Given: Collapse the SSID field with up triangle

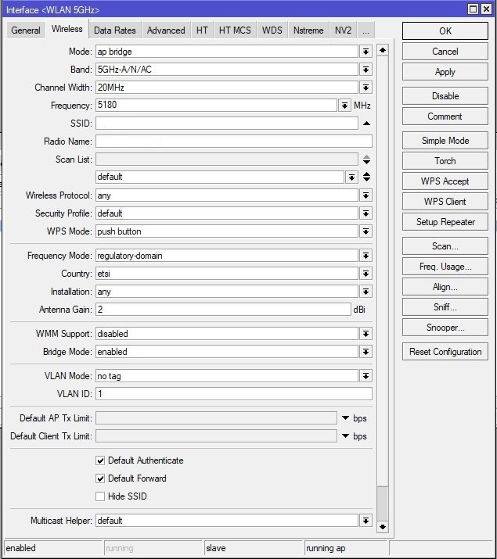Looking at the screenshot, I should click(366, 124).
